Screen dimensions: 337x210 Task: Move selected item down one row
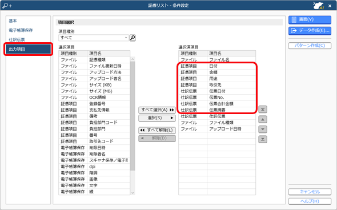[x=263, y=130]
